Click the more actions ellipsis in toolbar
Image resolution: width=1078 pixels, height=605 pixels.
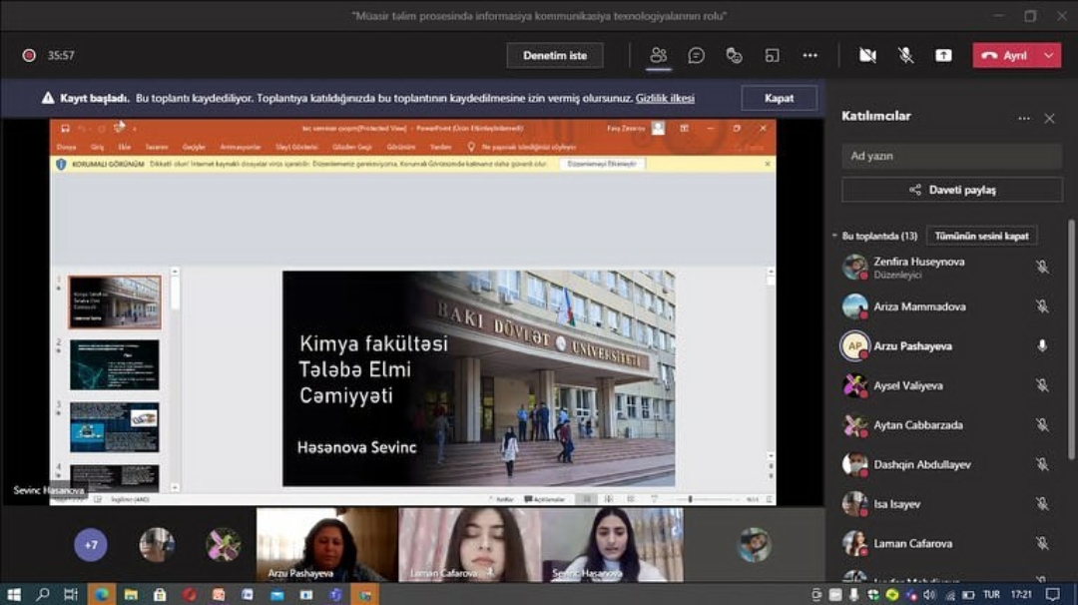coord(809,56)
